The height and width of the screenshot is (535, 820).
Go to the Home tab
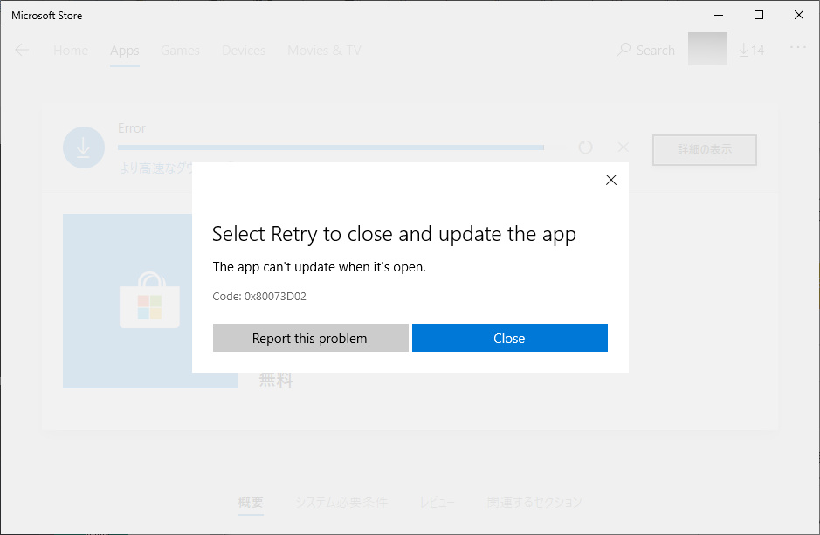(x=71, y=51)
